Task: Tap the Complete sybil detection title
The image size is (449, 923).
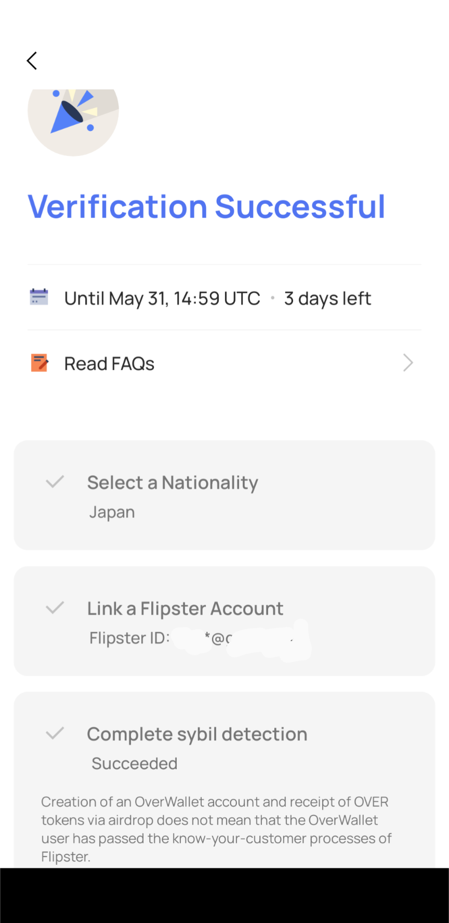Action: pos(197,734)
